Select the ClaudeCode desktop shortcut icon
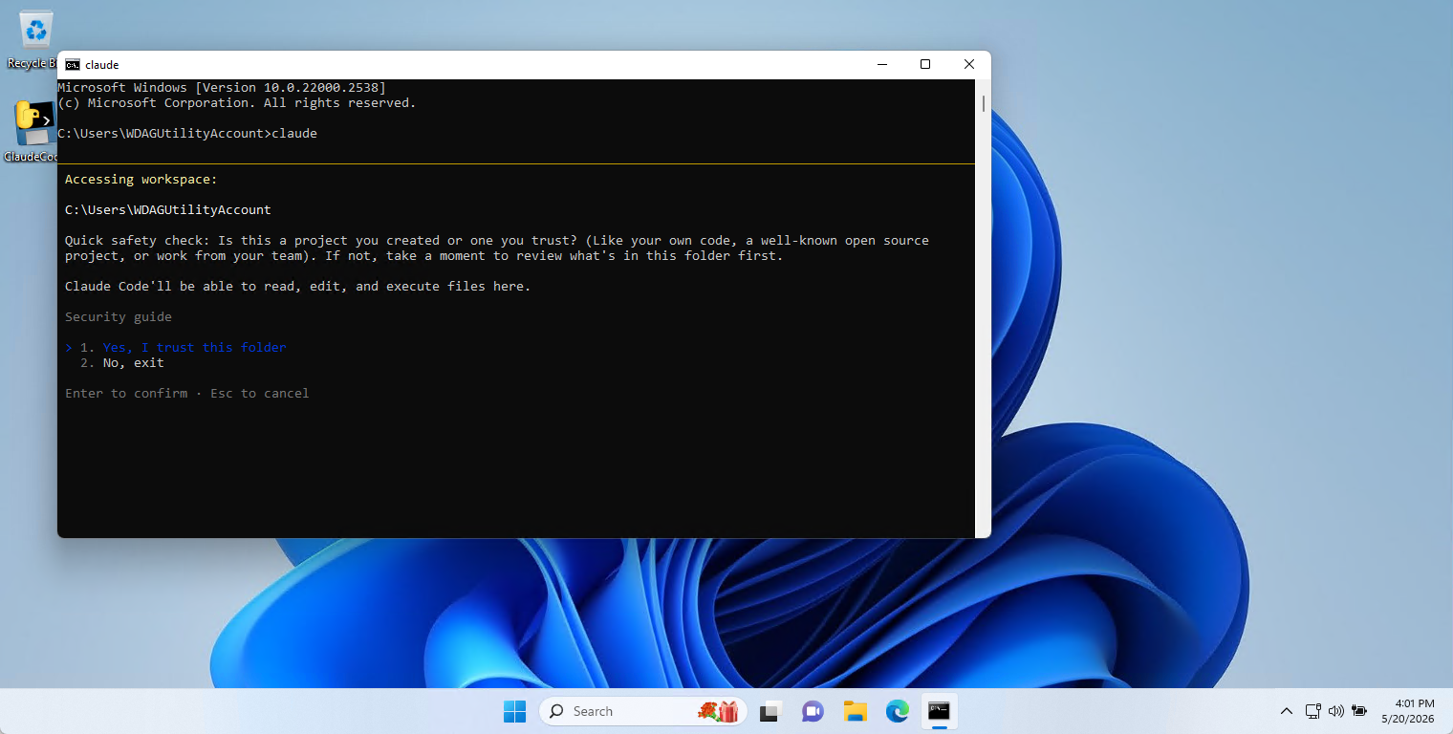The width and height of the screenshot is (1453, 734). tap(35, 132)
